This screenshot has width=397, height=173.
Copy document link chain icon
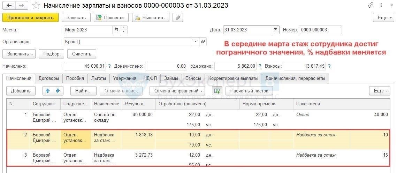(371, 5)
